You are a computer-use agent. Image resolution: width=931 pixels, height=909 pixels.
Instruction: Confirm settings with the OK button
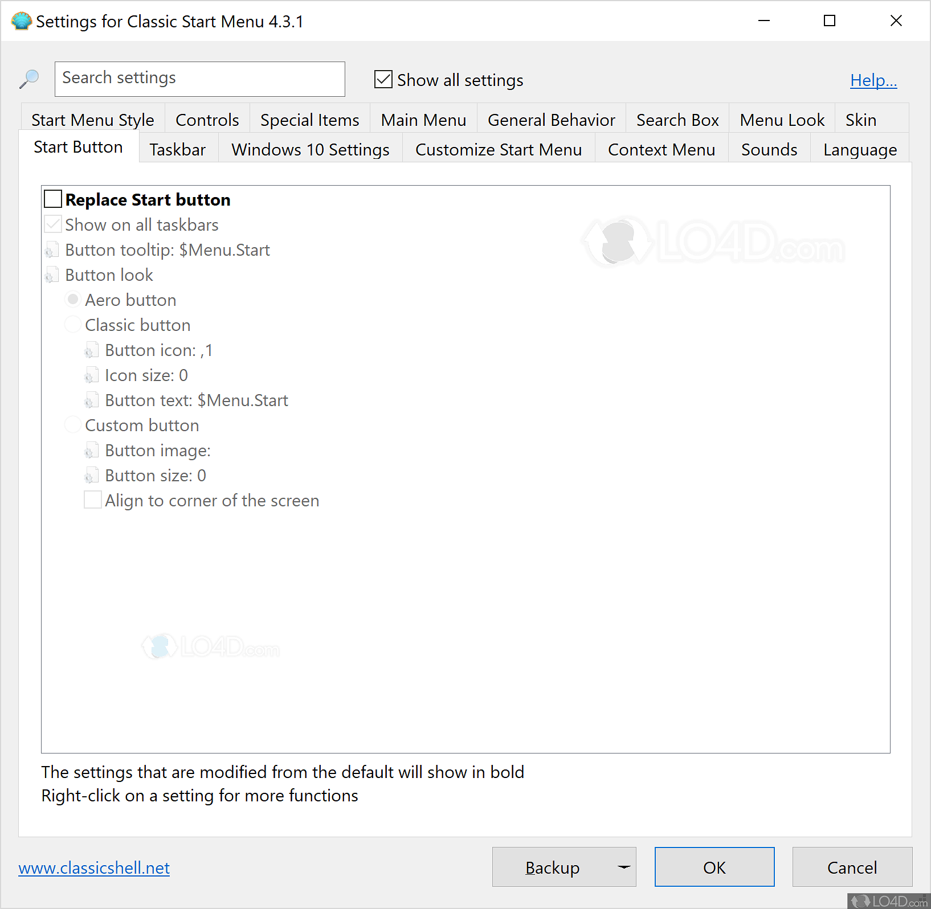pos(714,867)
